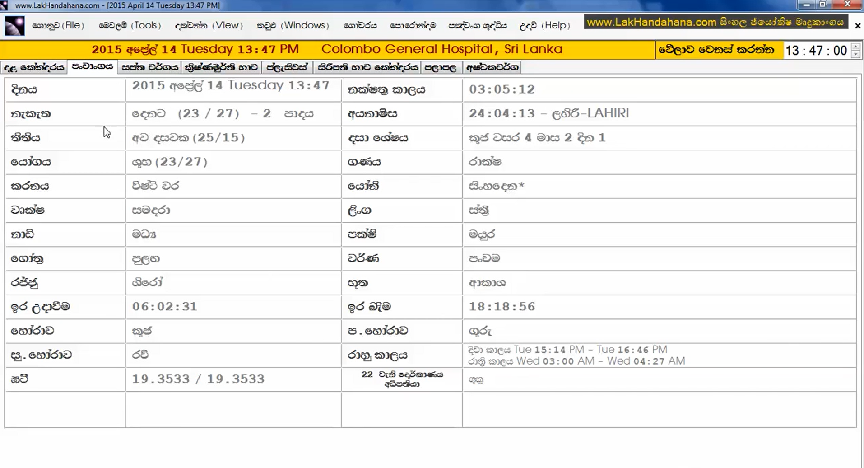864x468 pixels.
Task: Open the අෂ්ටකවර්ග tab
Action: pyautogui.click(x=492, y=67)
